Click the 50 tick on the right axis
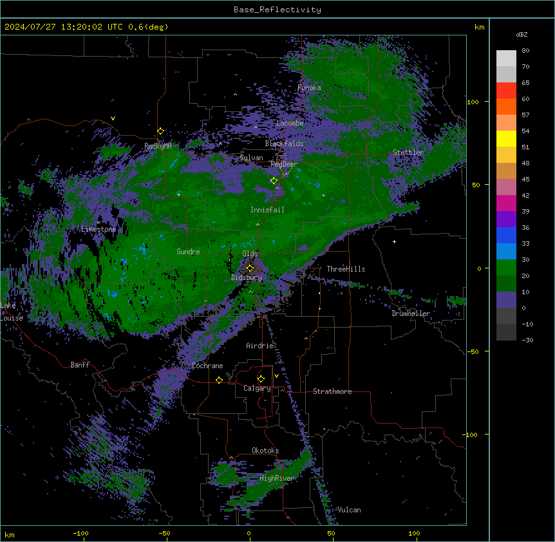 tap(476, 185)
